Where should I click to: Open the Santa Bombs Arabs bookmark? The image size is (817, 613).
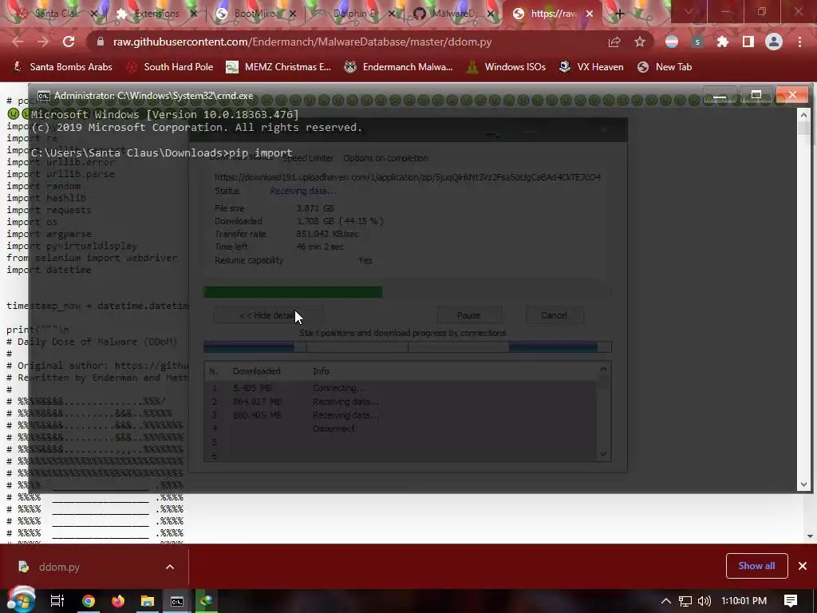(x=62, y=67)
